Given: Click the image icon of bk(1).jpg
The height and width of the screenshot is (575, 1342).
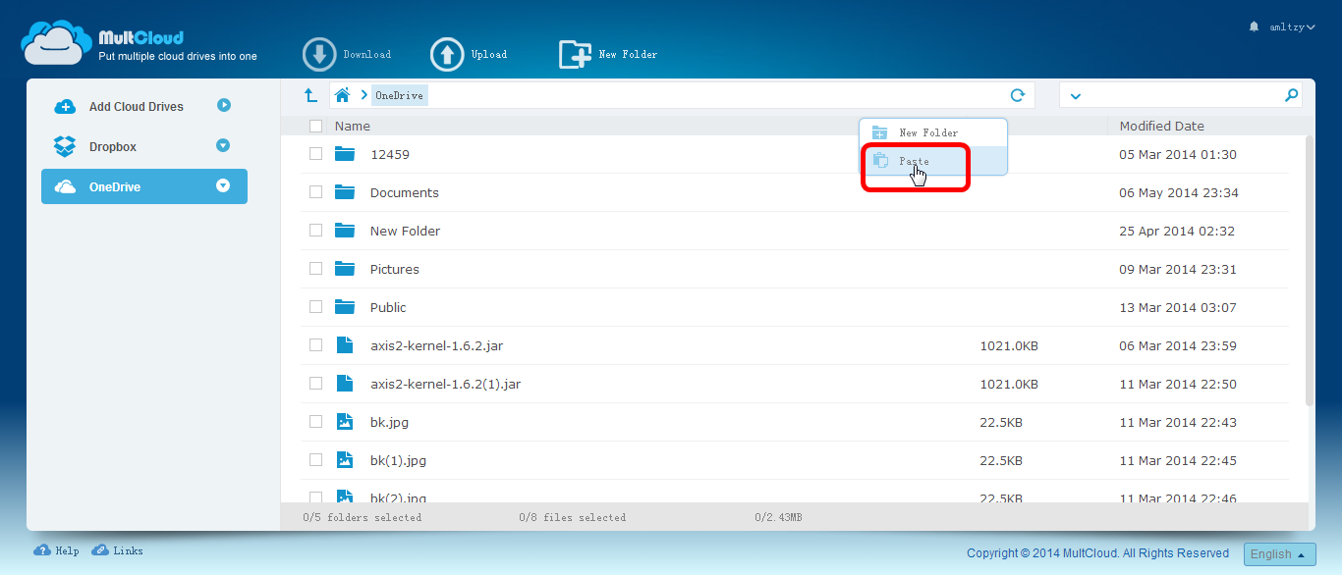Looking at the screenshot, I should pyautogui.click(x=344, y=460).
